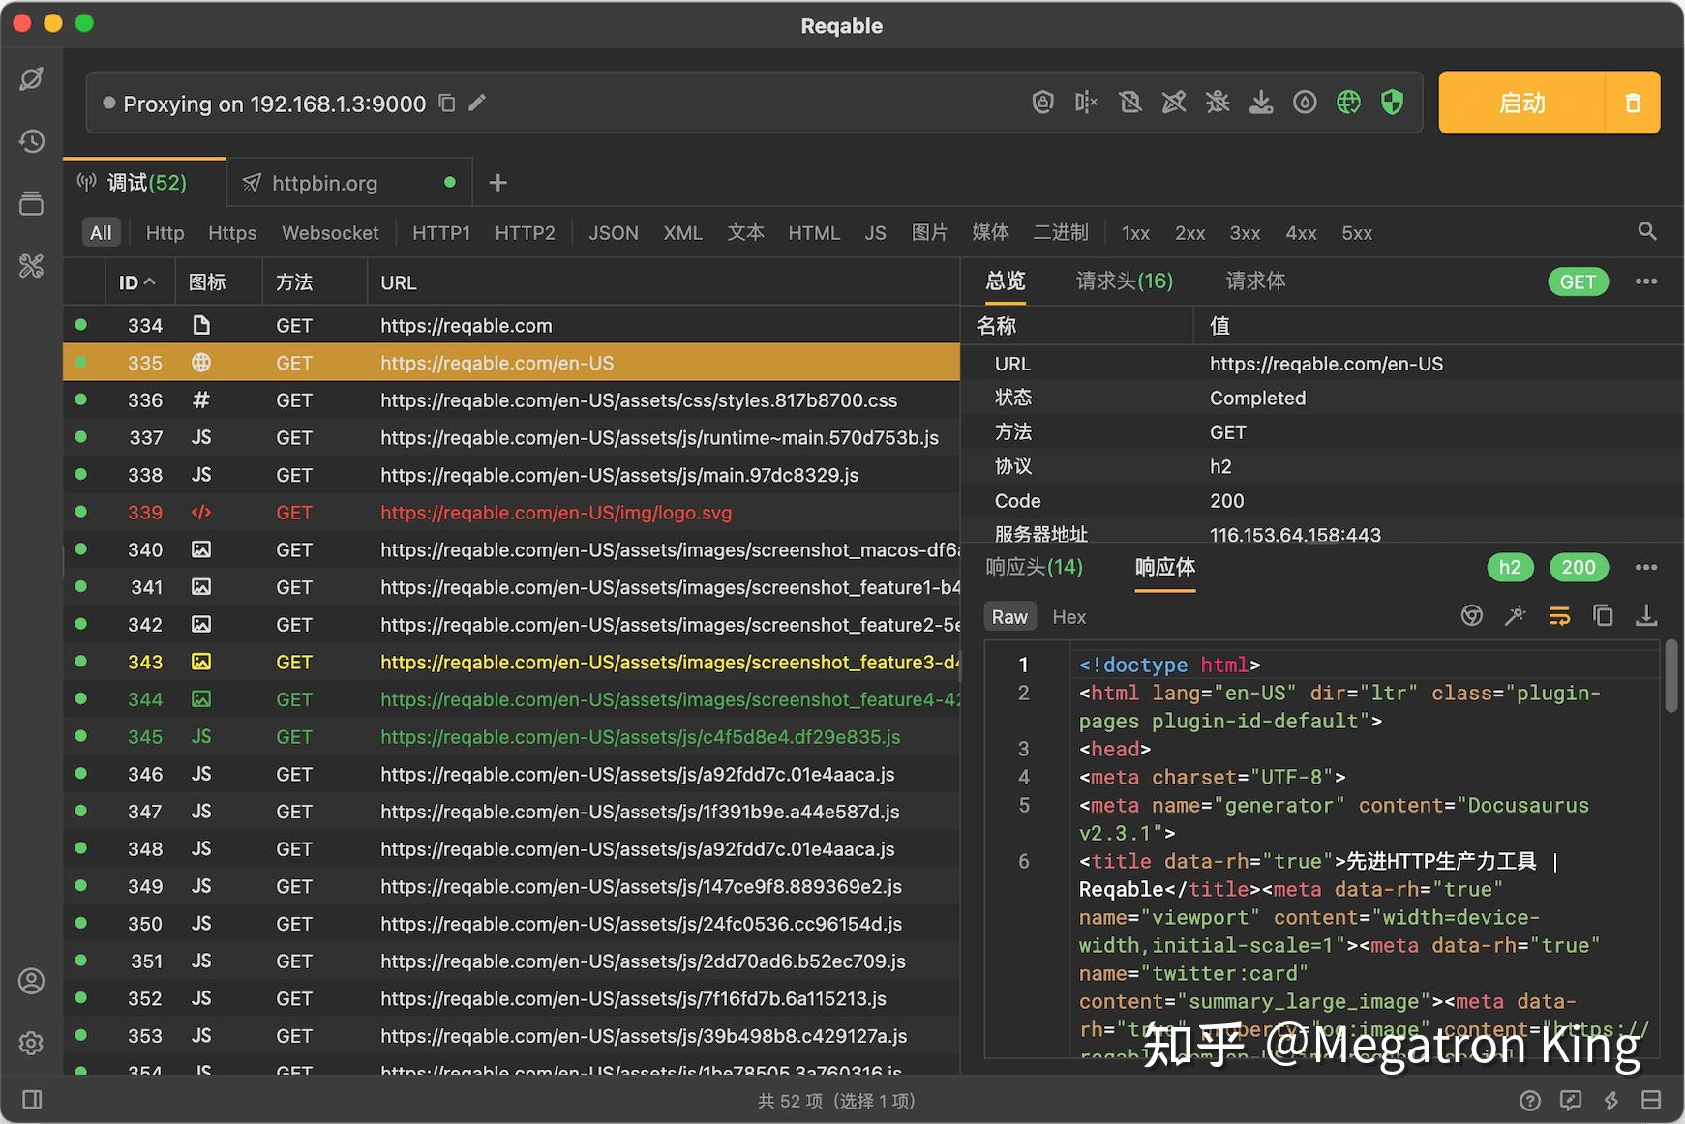The width and height of the screenshot is (1685, 1124).
Task: Click the circled droplet icon in toolbar
Action: tap(1305, 103)
